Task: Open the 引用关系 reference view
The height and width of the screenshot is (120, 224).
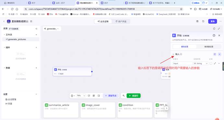Action: (14, 29)
